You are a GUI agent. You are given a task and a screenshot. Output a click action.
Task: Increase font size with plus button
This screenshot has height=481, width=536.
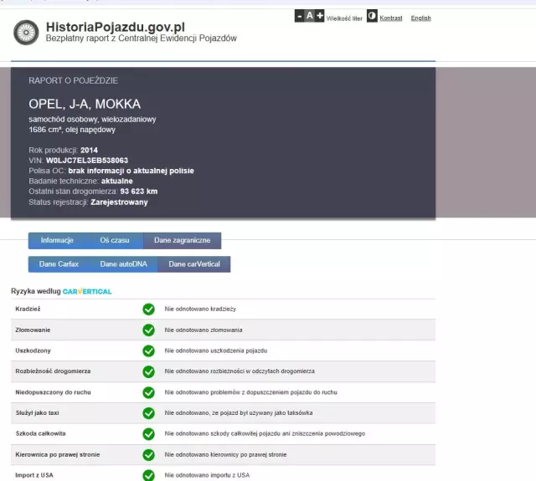[319, 16]
